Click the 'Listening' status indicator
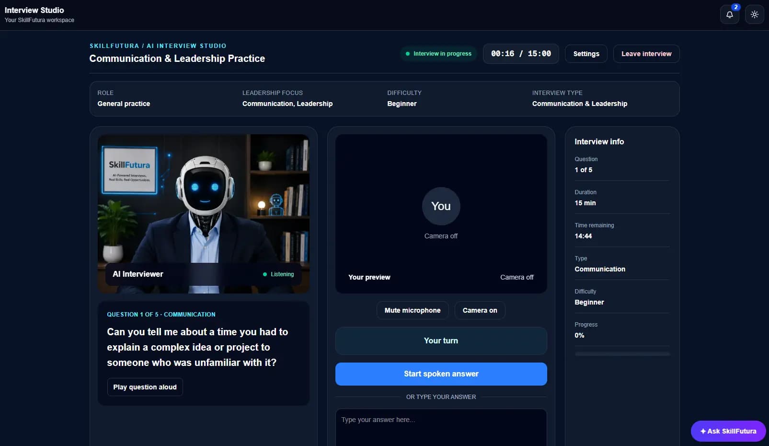769x446 pixels. [x=278, y=274]
